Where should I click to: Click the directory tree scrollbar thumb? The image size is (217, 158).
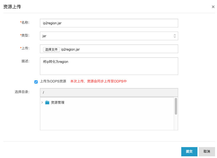tap(176, 106)
